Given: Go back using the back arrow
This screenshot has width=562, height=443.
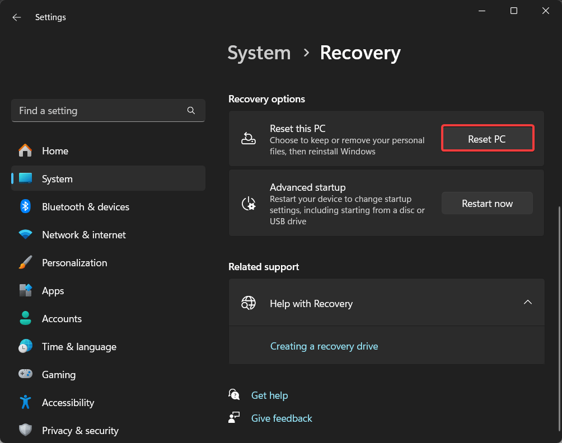Looking at the screenshot, I should (x=17, y=17).
